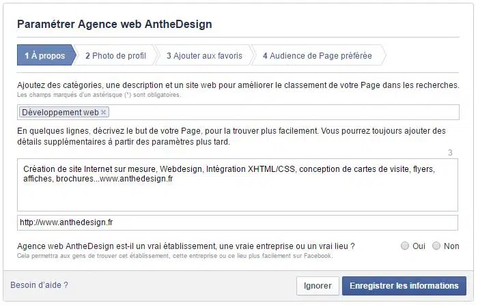This screenshot has height=305, width=478.
Task: Click the Non label text
Action: (451, 246)
